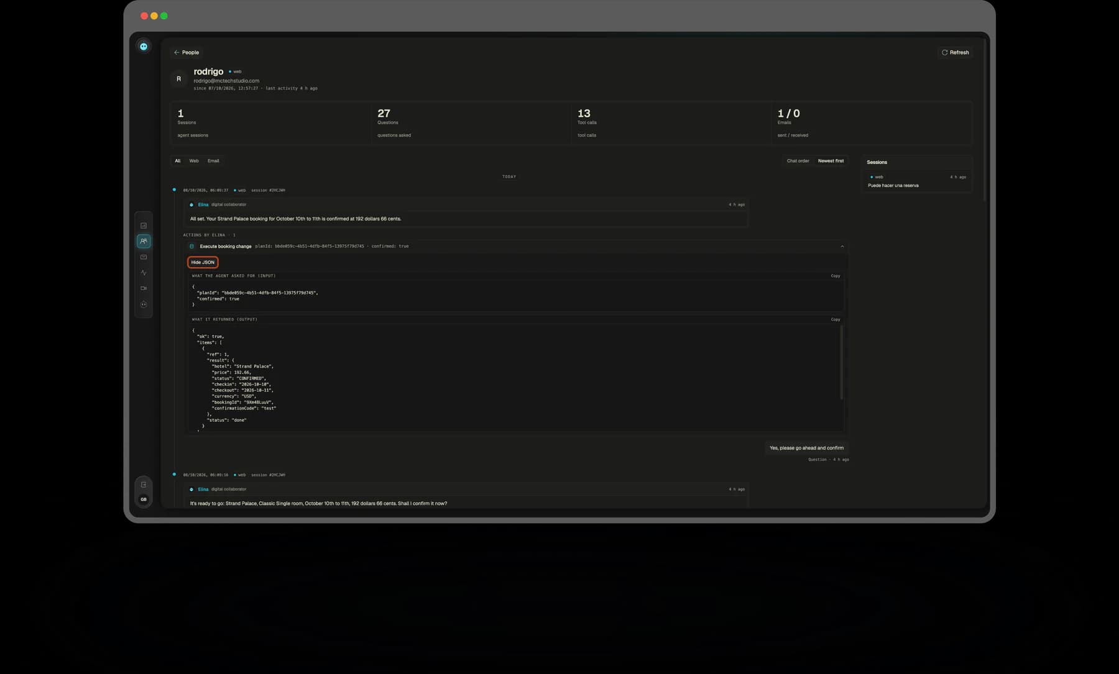Click the email rodrigo@mctechstudio.com
The width and height of the screenshot is (1119, 674).
pos(226,81)
